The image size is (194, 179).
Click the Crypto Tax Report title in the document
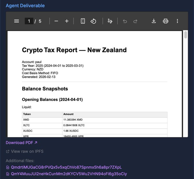point(74,50)
